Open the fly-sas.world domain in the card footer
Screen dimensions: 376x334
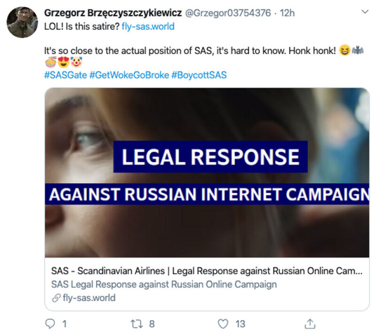click(89, 298)
